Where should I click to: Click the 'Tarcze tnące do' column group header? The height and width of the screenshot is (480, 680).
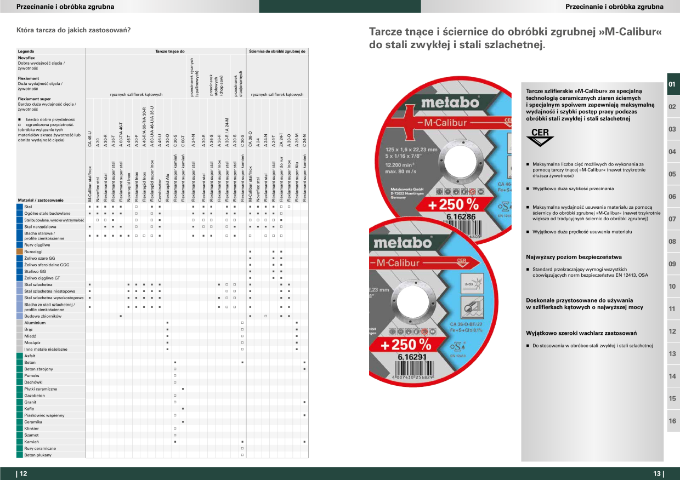(170, 51)
